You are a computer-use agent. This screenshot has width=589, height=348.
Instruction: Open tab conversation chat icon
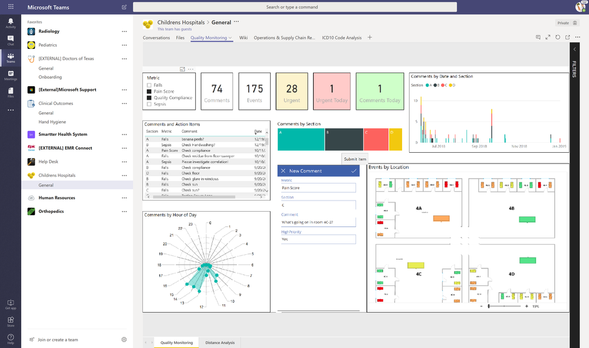(x=538, y=37)
